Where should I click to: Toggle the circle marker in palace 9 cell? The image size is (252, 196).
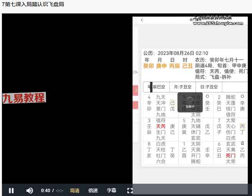pyautogui.click(x=207, y=96)
